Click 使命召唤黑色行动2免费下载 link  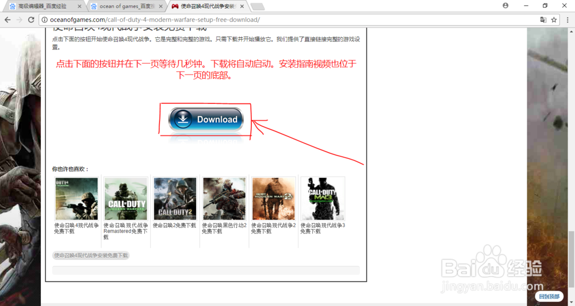(224, 228)
